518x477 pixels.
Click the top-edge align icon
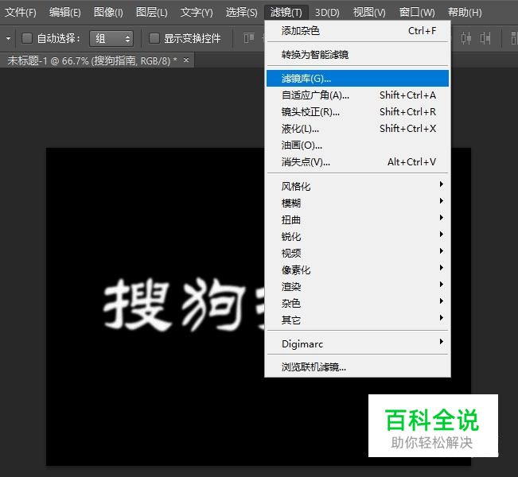pos(249,38)
